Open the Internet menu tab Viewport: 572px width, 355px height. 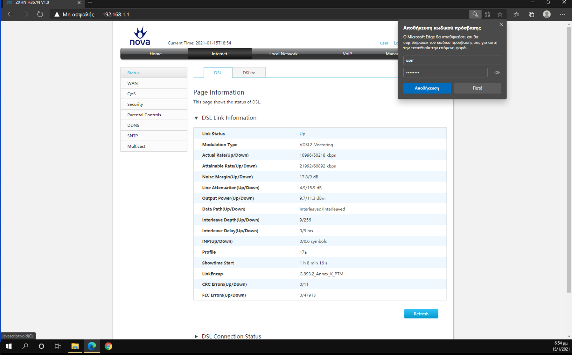pyautogui.click(x=220, y=54)
